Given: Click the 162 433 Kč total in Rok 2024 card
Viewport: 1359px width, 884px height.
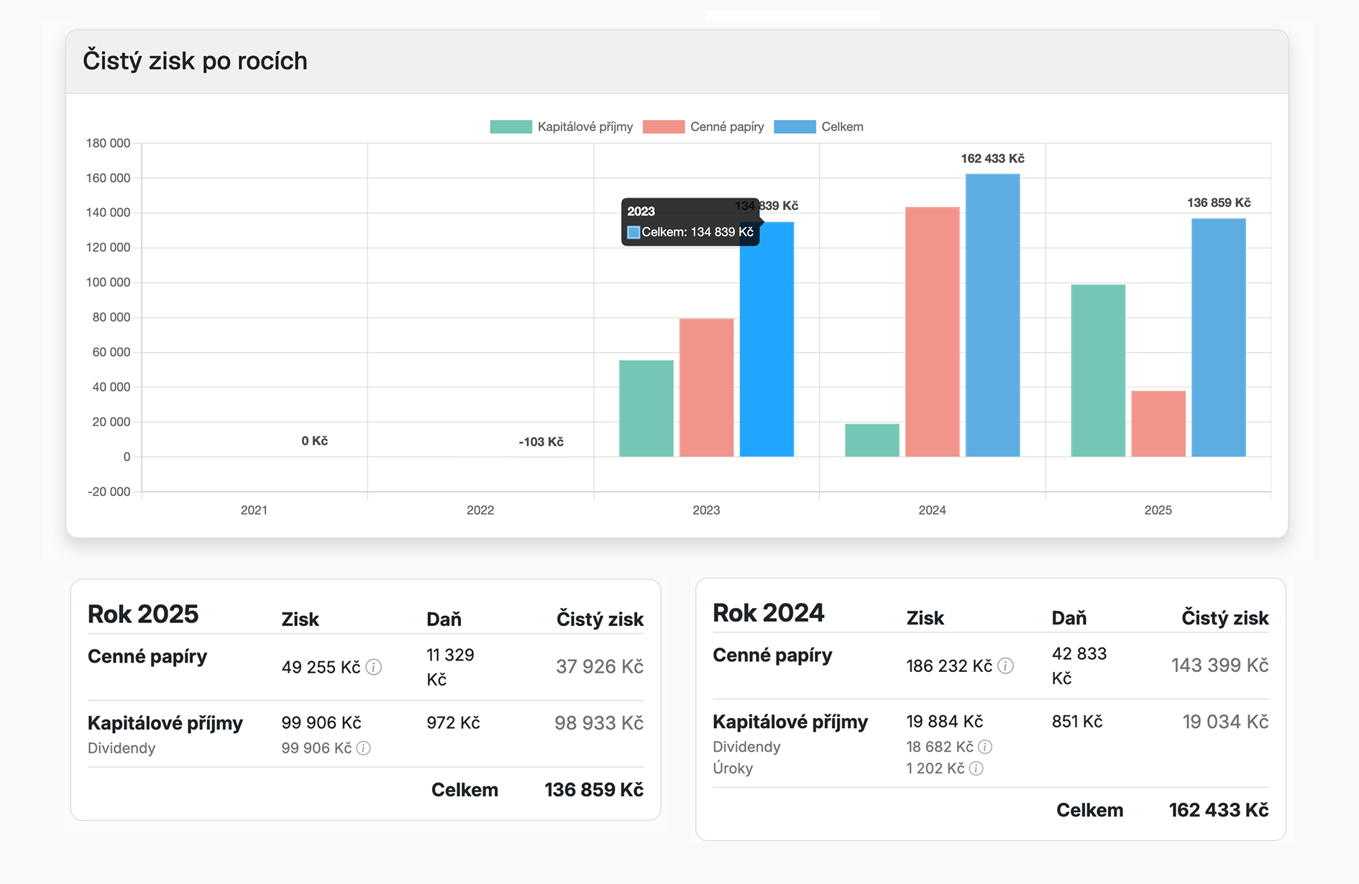Looking at the screenshot, I should [x=1219, y=810].
